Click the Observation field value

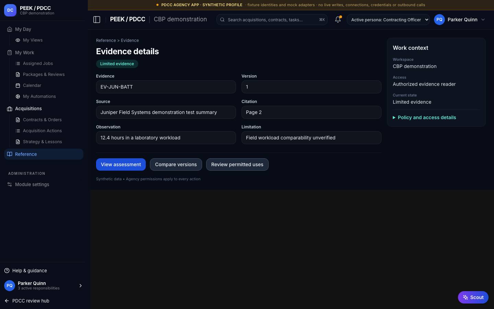click(x=166, y=138)
